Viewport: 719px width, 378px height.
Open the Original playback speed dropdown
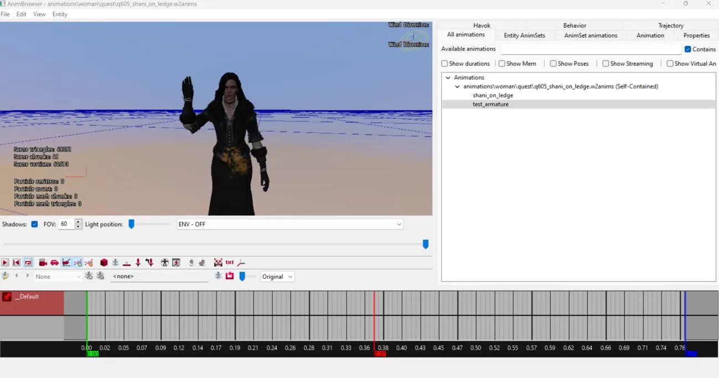(277, 276)
